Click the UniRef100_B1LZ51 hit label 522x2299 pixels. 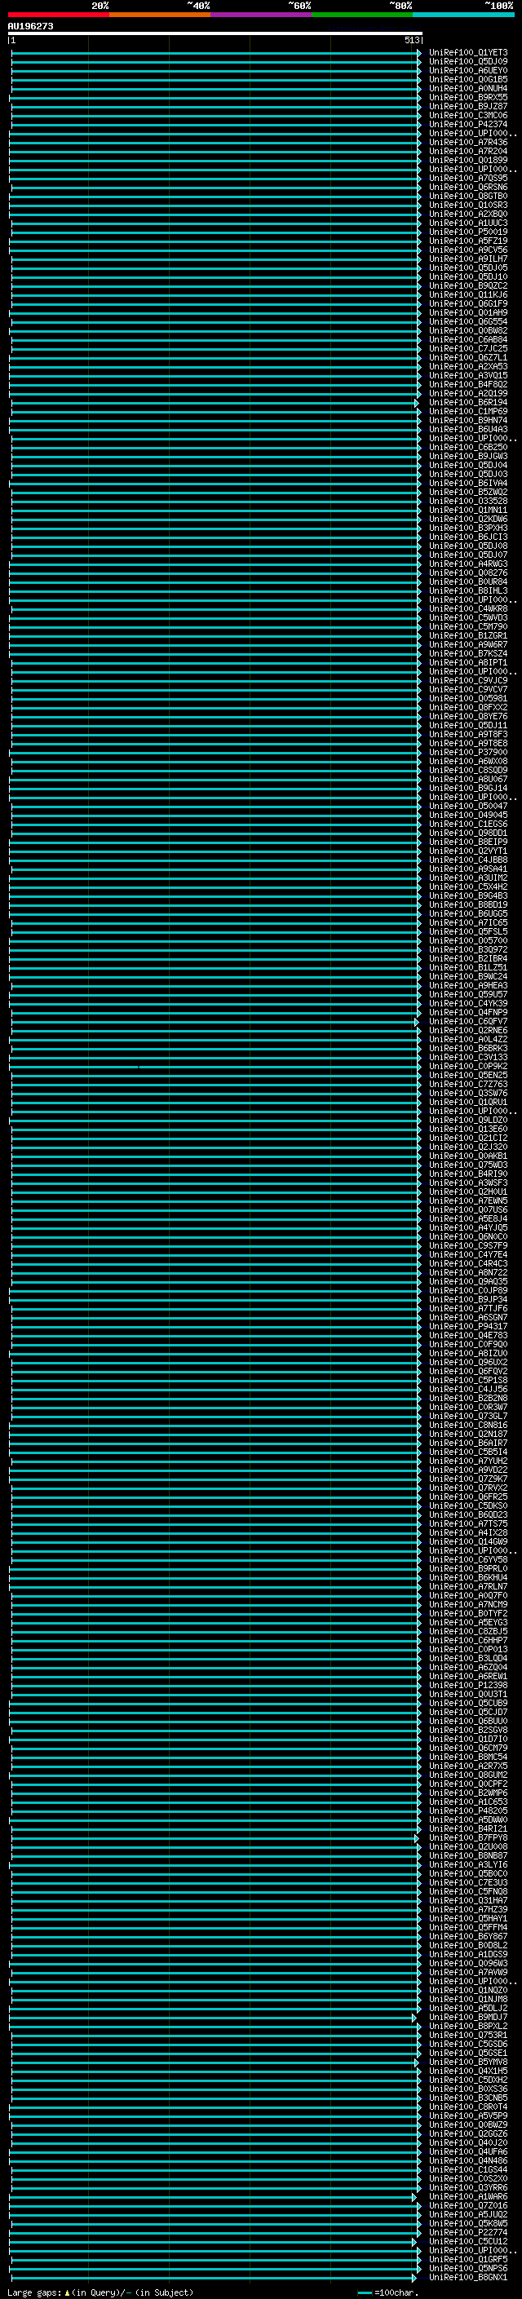468,967
